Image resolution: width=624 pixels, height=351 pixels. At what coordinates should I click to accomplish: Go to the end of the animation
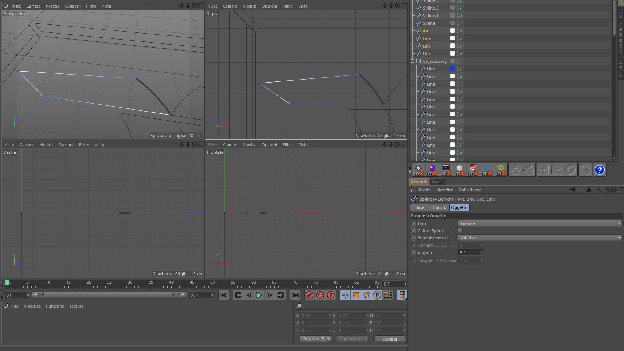tap(295, 295)
